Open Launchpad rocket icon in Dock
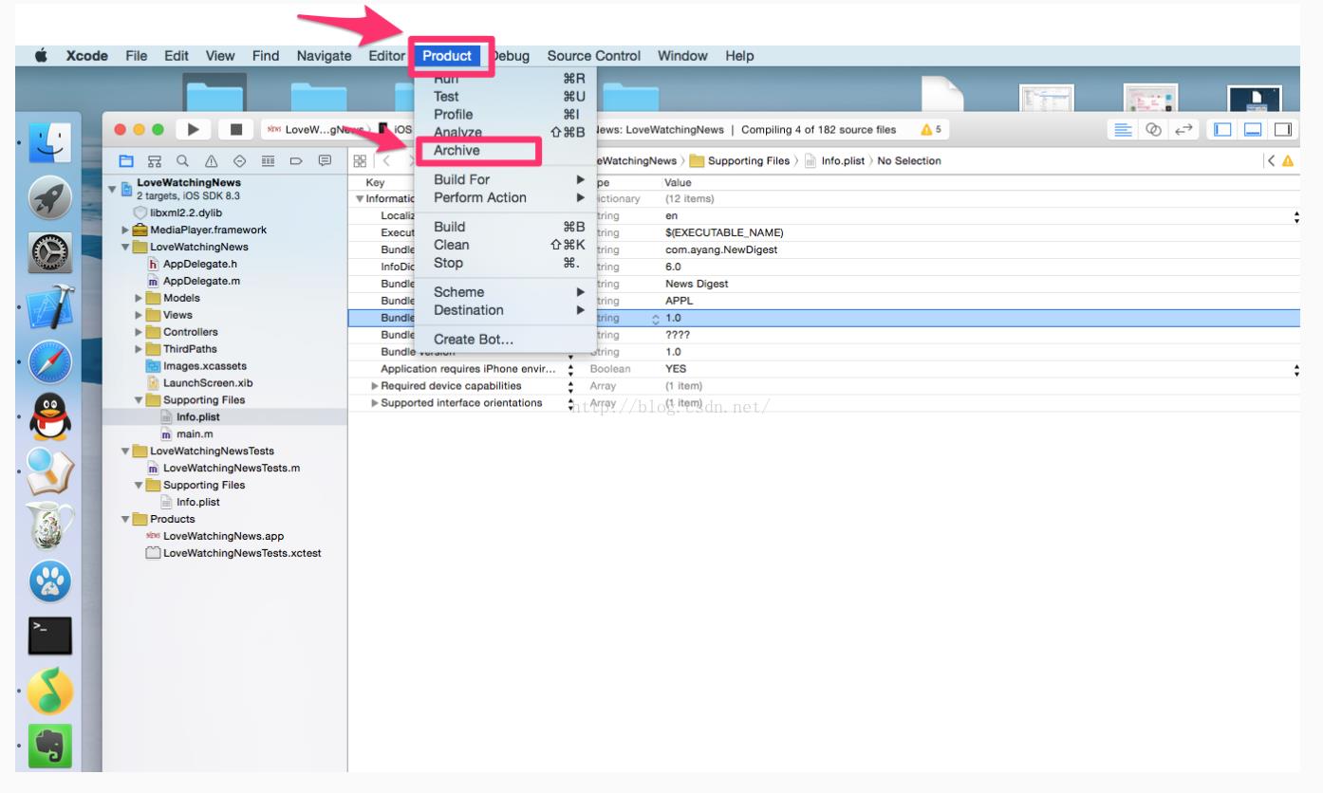1323x793 pixels. coord(49,197)
